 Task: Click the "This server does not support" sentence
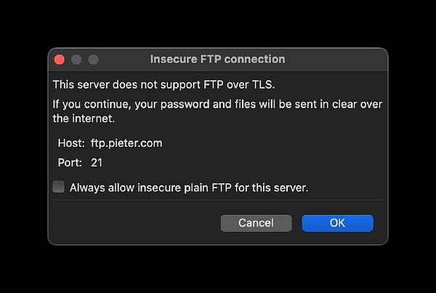(x=131, y=85)
